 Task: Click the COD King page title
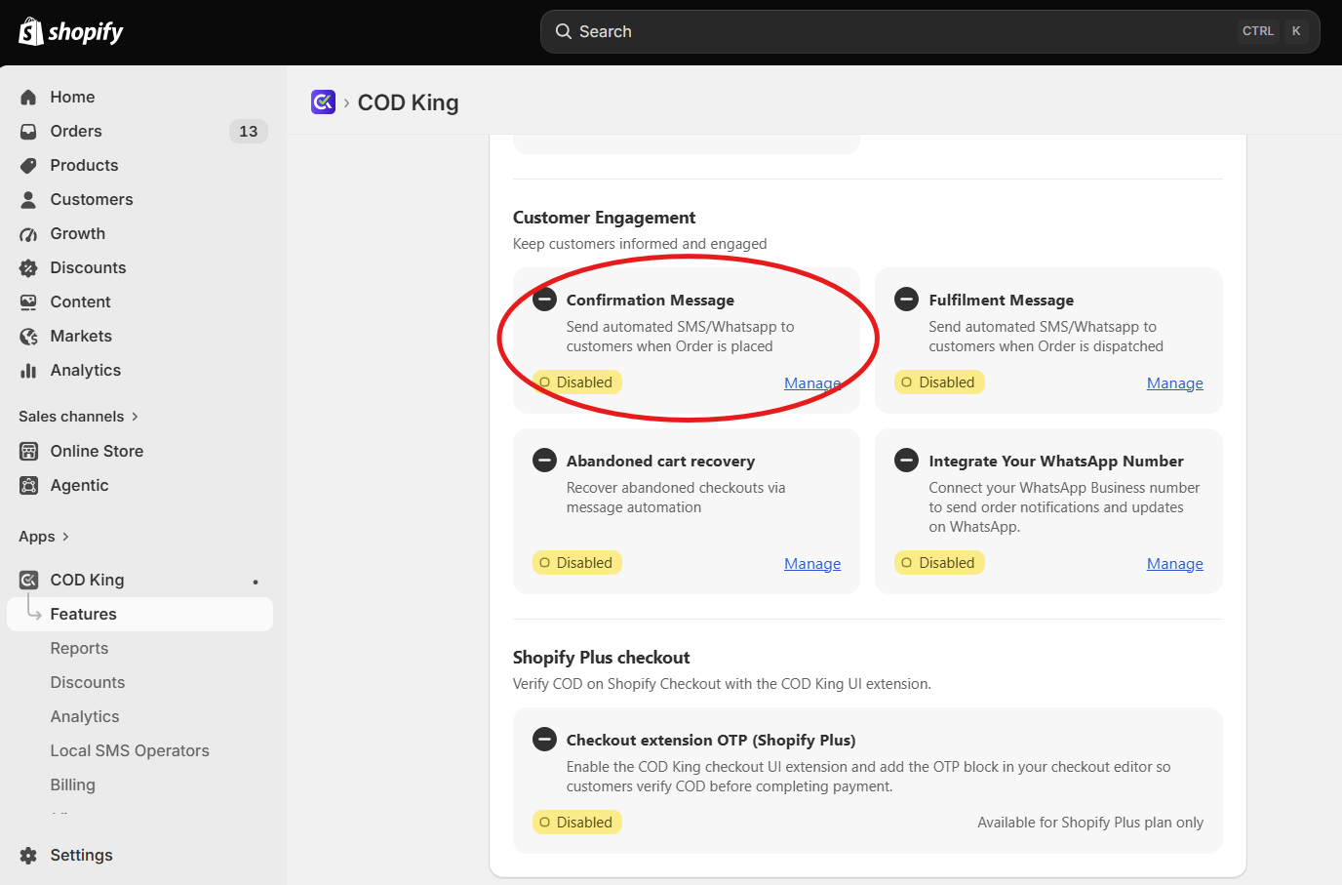(x=408, y=102)
